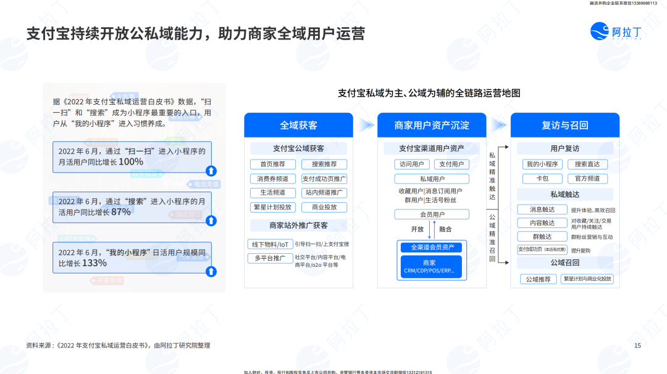667x374 pixels.
Task: Click the 生活频道 box
Action: click(x=273, y=193)
